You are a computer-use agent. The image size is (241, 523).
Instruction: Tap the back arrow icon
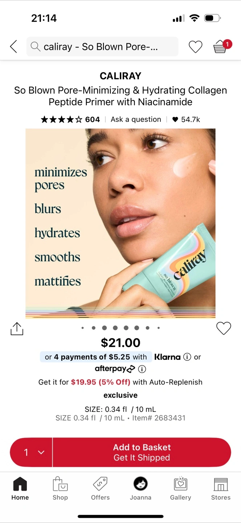14,47
